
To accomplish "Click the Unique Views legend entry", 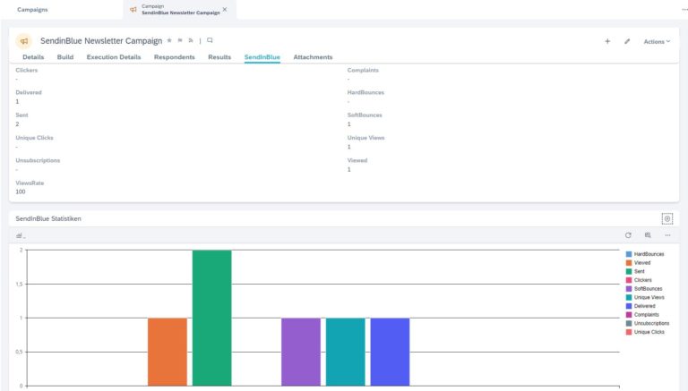I will 645,298.
